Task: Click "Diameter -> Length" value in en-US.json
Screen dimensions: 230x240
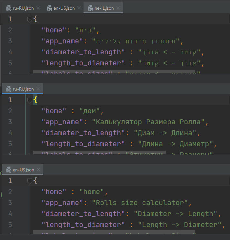Action: coord(175,214)
